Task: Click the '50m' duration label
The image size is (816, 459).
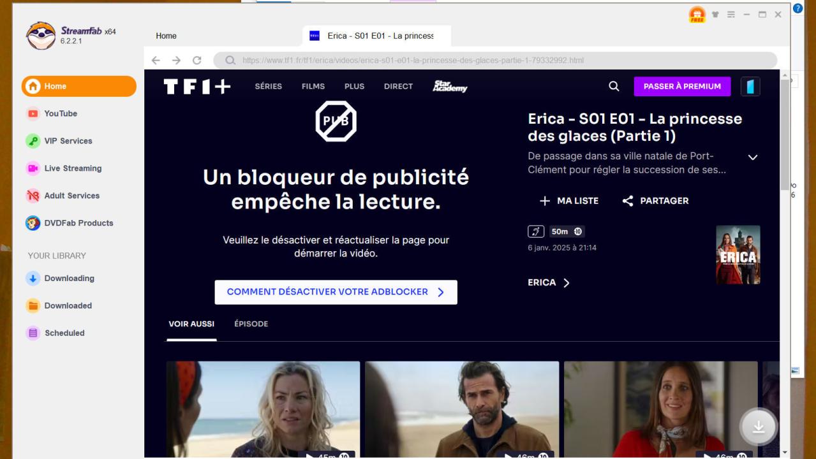Action: click(560, 231)
